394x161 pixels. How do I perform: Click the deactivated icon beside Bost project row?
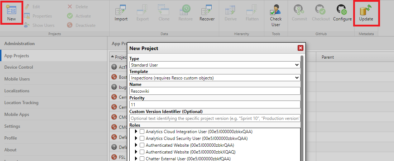(114, 77)
